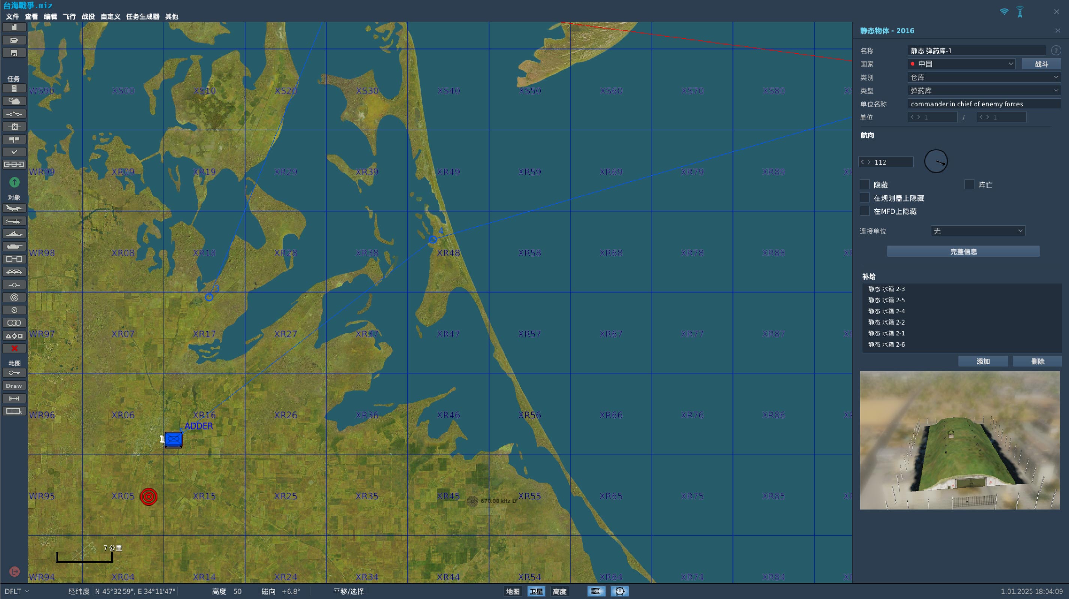Expand the 连接单位 dropdown

click(978, 231)
